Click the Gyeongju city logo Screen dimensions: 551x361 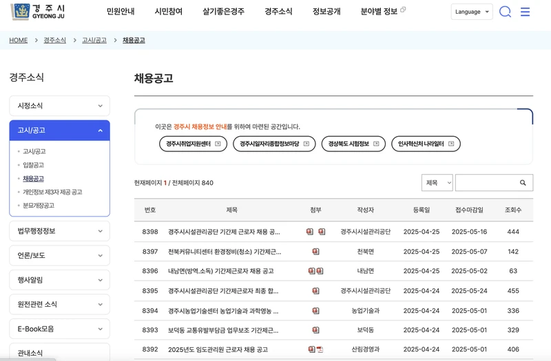pyautogui.click(x=38, y=12)
